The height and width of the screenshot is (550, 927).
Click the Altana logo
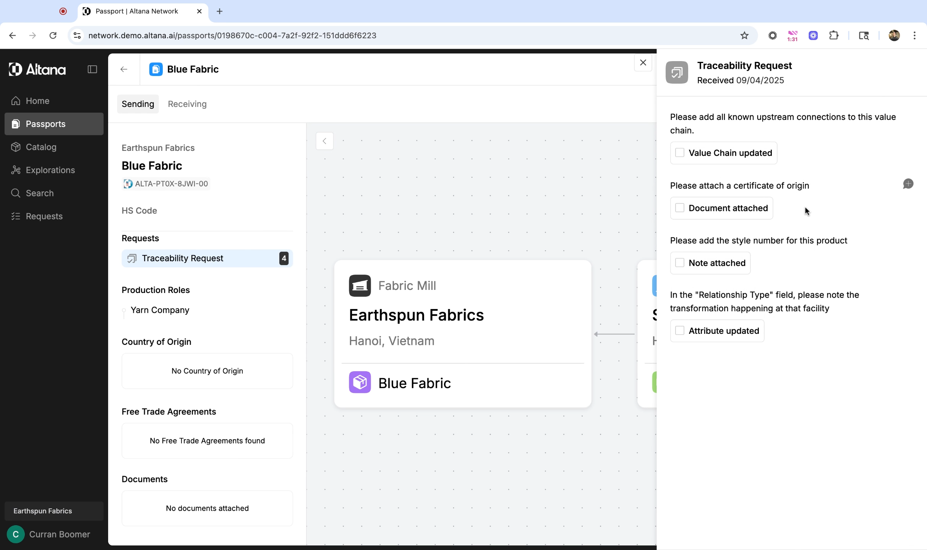[x=37, y=69]
